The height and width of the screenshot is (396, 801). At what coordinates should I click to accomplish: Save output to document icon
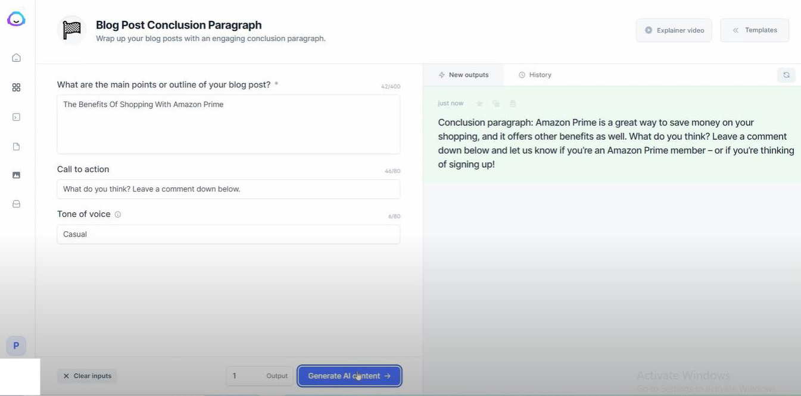512,103
